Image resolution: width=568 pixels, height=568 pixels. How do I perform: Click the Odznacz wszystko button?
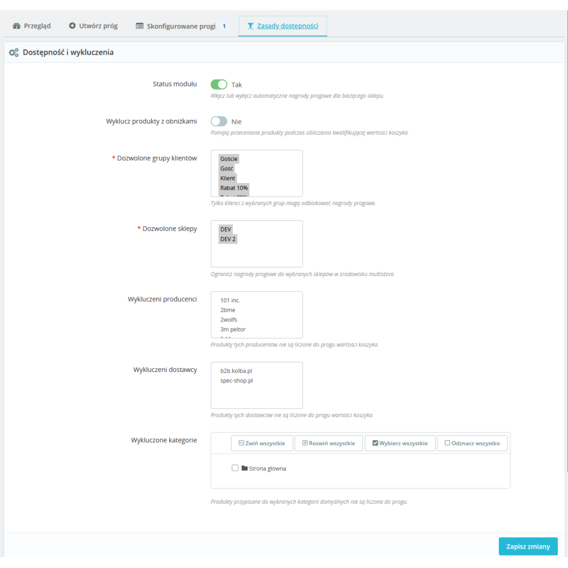point(472,443)
